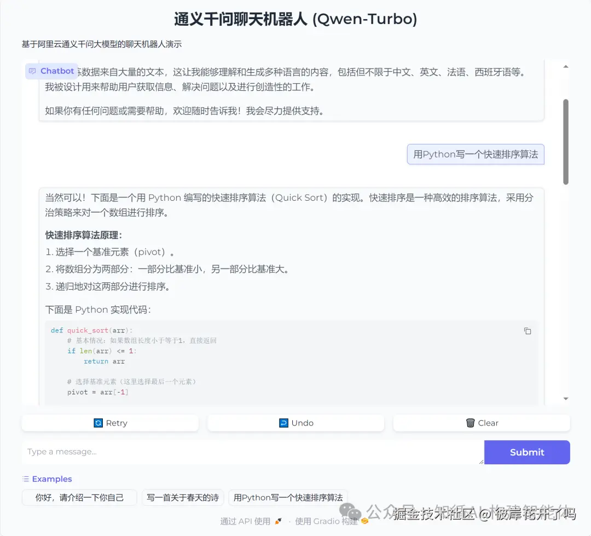Click code line if len(arr) <= 1:
Screen dimensions: 591x536
102,351
